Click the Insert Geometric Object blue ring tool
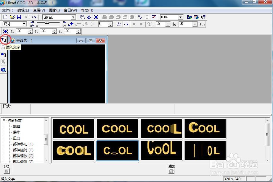 [x=3, y=70]
